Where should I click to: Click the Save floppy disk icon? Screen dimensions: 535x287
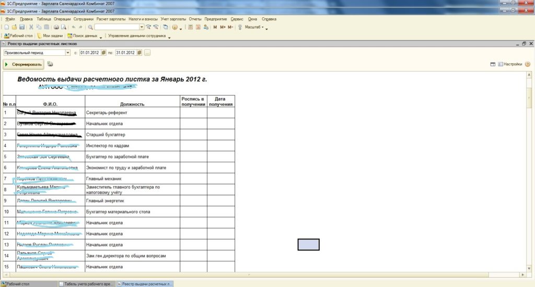click(22, 27)
